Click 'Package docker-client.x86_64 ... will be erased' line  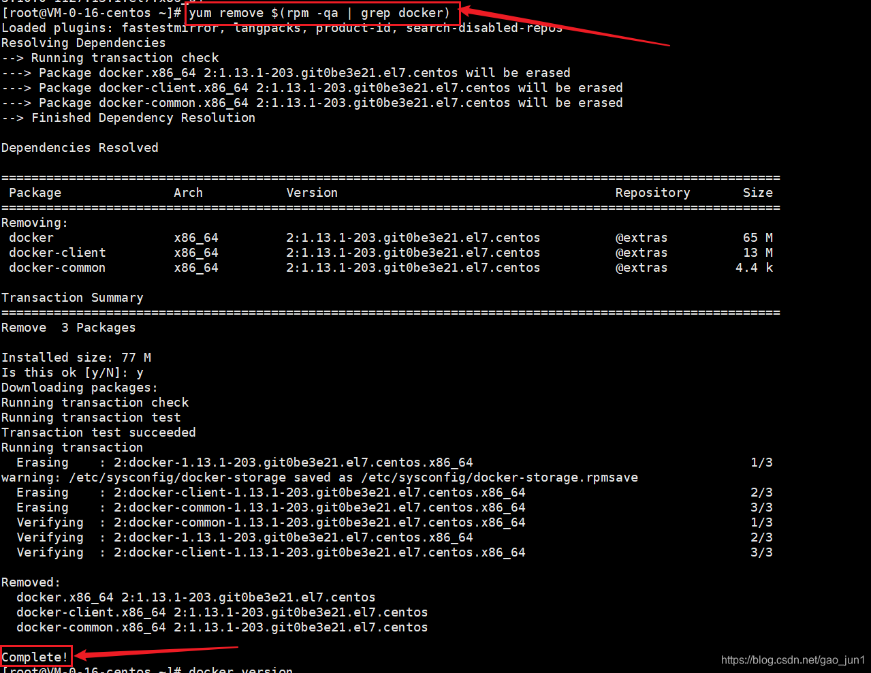pos(312,88)
